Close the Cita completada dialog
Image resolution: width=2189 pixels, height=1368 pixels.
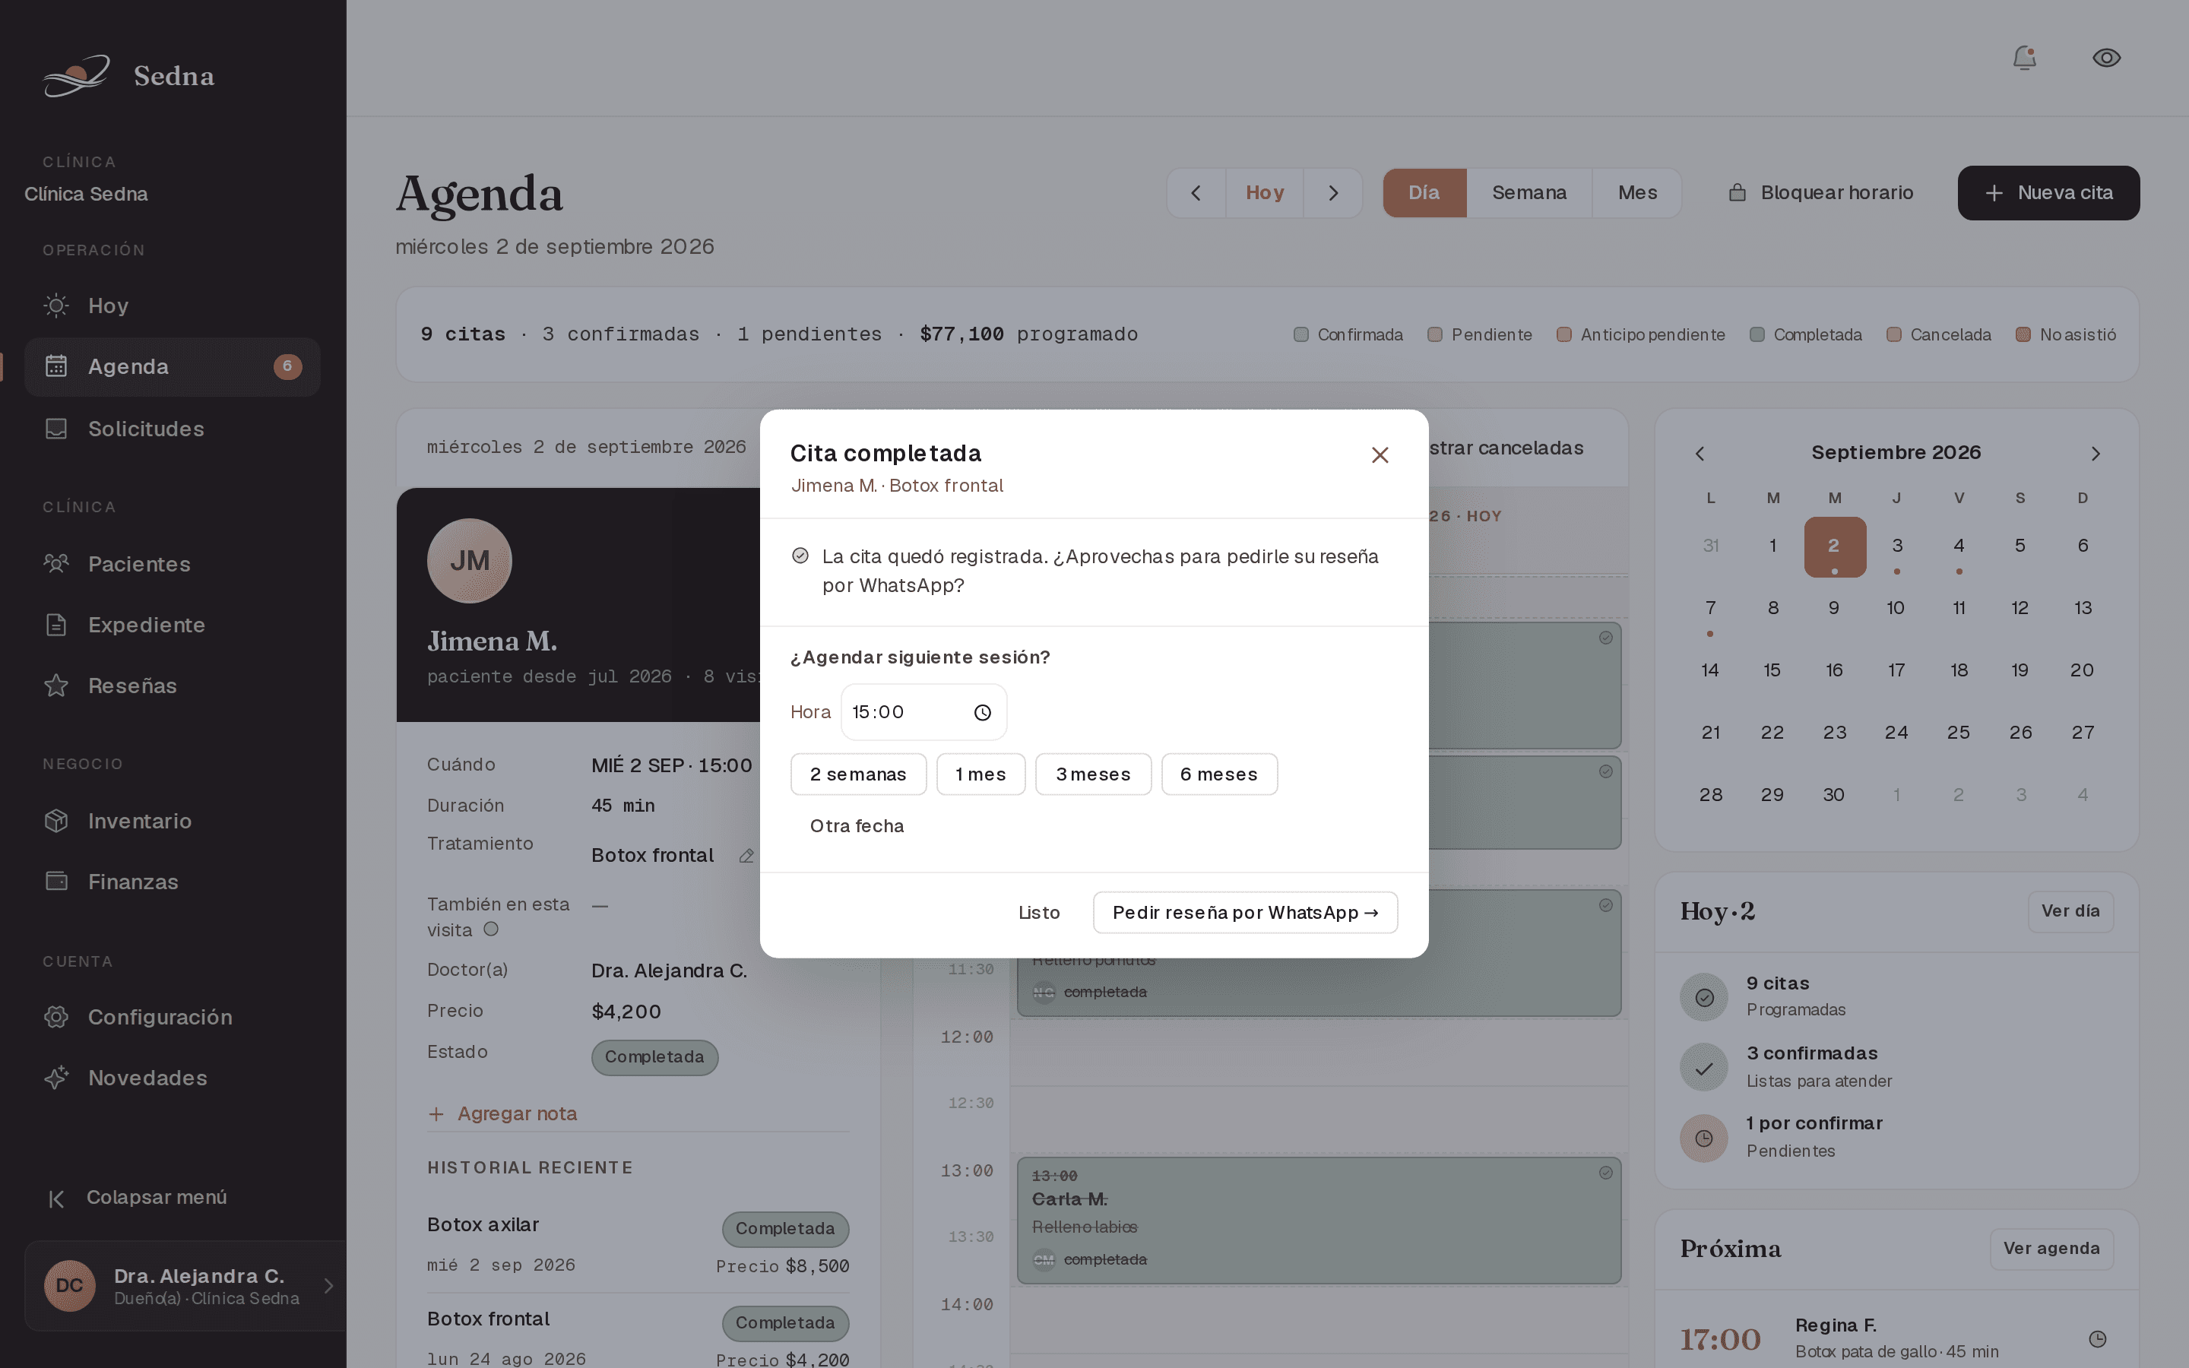1380,455
